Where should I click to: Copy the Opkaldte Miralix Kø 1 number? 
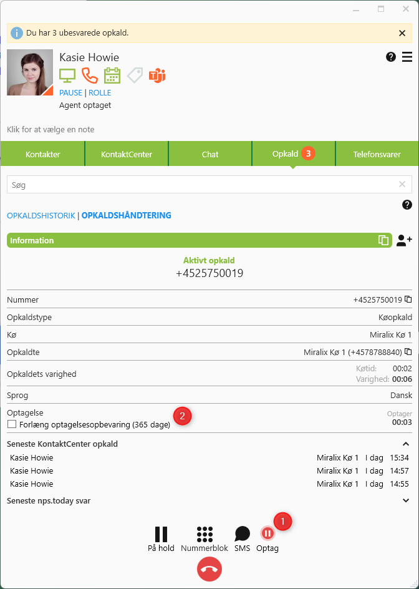click(x=408, y=352)
